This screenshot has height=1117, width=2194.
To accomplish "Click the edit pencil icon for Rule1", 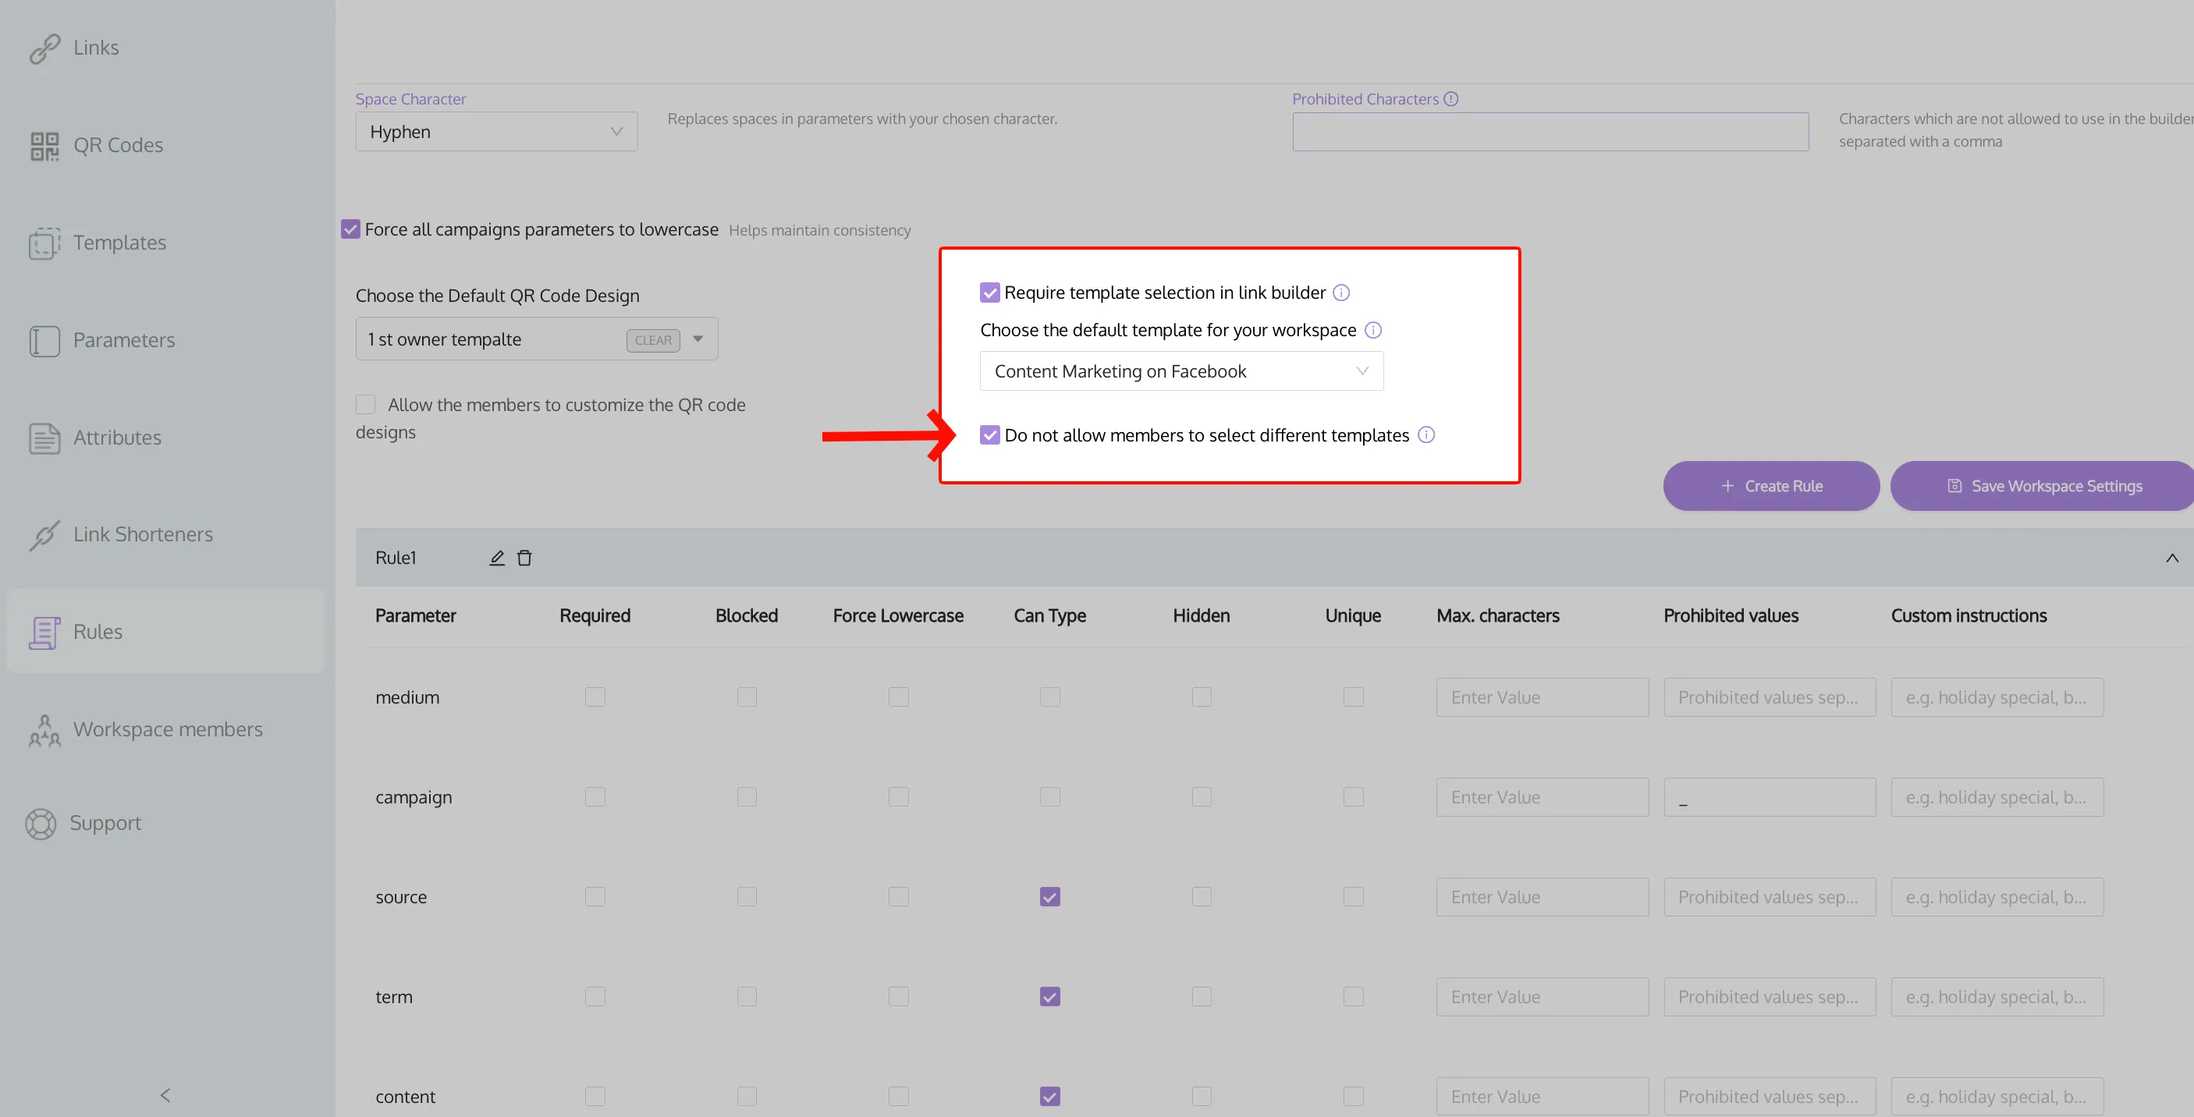I will pos(498,558).
